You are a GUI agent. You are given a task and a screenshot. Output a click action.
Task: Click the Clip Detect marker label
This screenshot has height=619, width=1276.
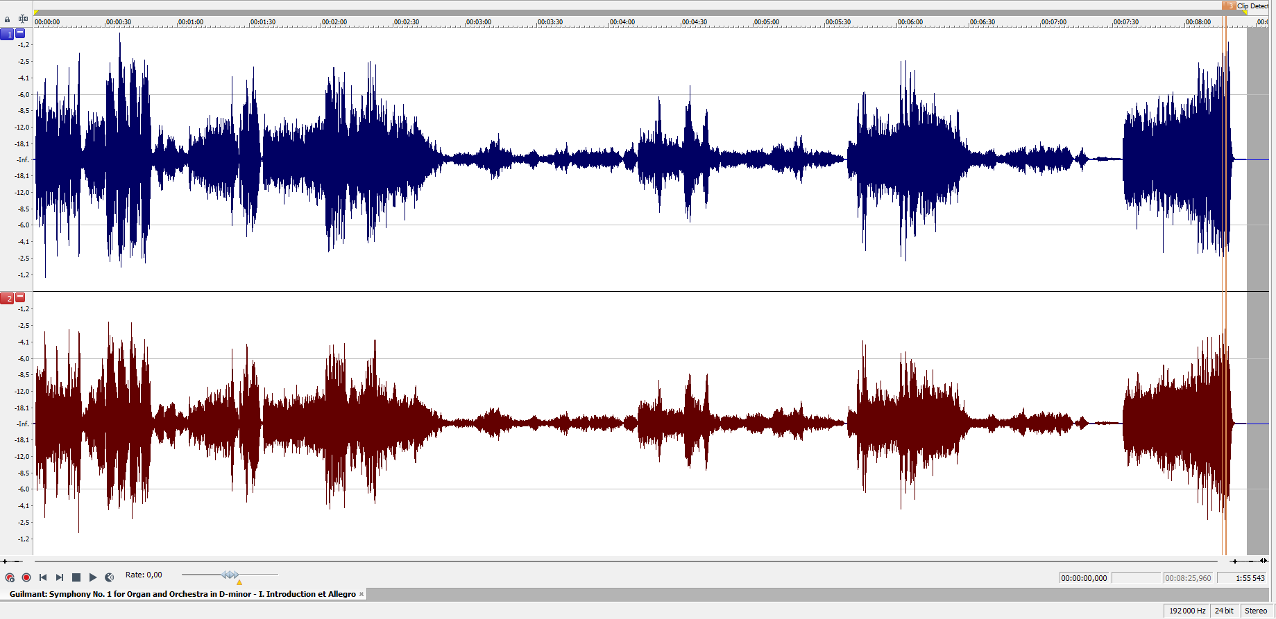pos(1252,6)
